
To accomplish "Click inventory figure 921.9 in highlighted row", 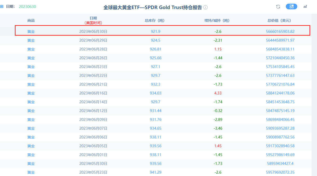I will click(156, 31).
